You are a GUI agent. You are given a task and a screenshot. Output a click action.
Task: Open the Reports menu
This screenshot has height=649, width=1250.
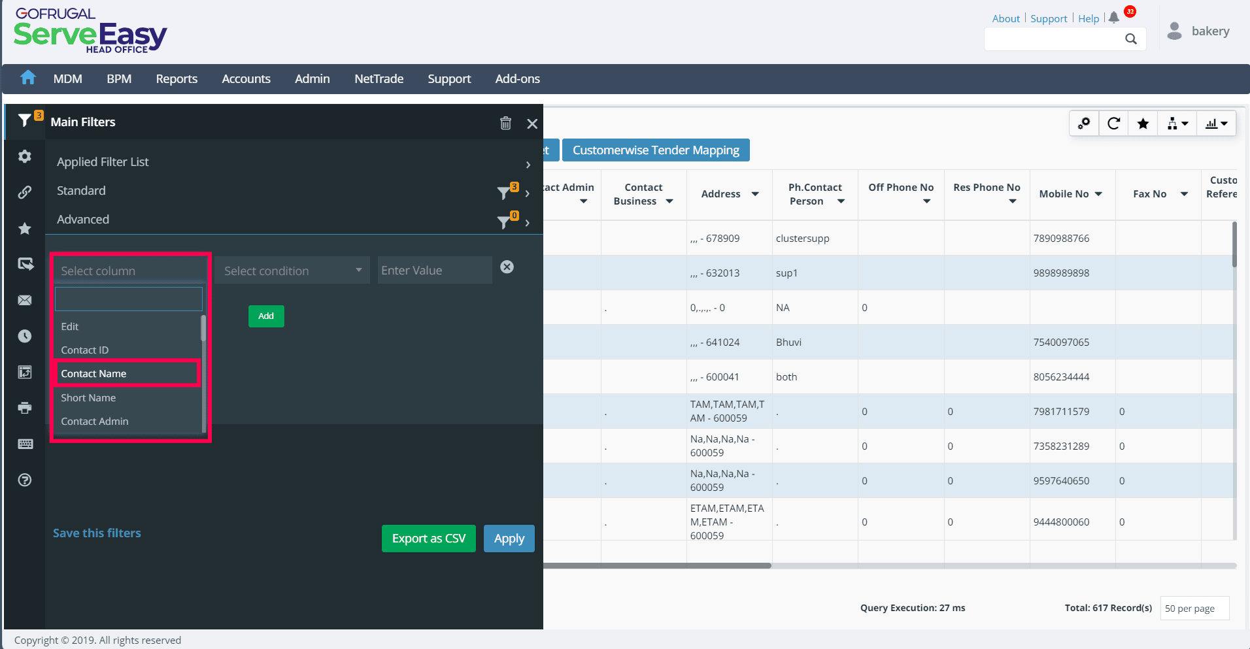(x=177, y=79)
